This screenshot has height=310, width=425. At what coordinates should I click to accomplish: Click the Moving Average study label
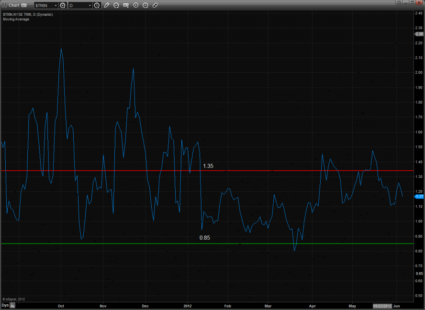click(16, 19)
